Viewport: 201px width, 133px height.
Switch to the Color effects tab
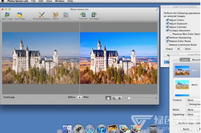pyautogui.click(x=185, y=60)
